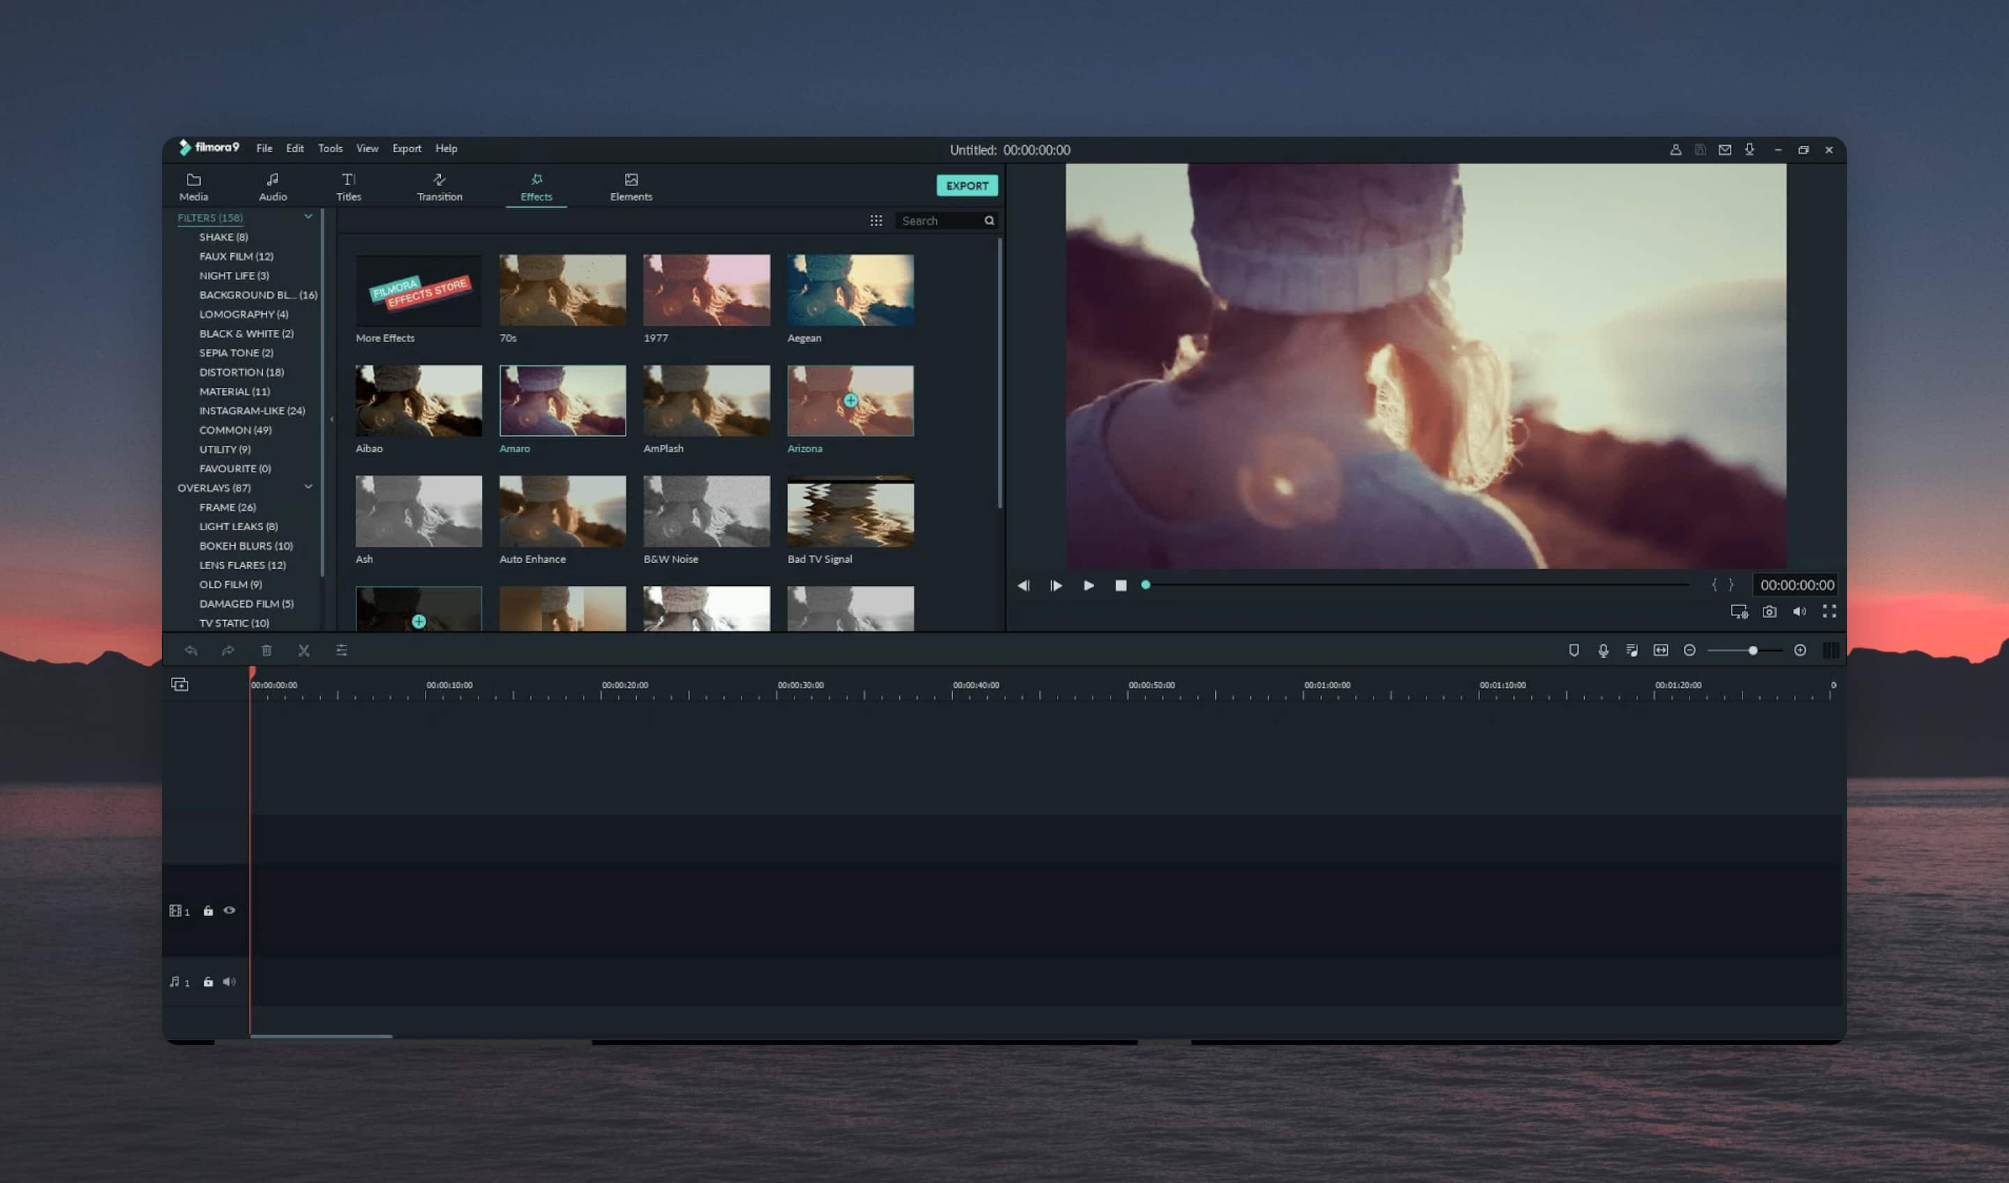Click the mark out curly bracket
2009x1183 pixels.
point(1731,585)
